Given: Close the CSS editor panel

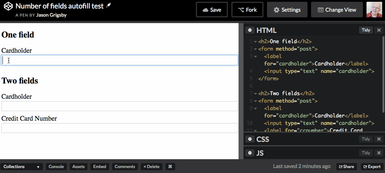Looking at the screenshot, I should point(379,139).
